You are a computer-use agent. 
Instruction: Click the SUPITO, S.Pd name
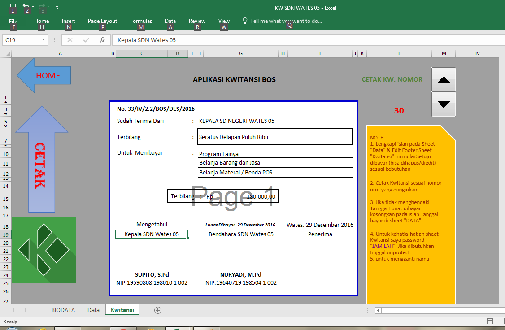pos(152,274)
